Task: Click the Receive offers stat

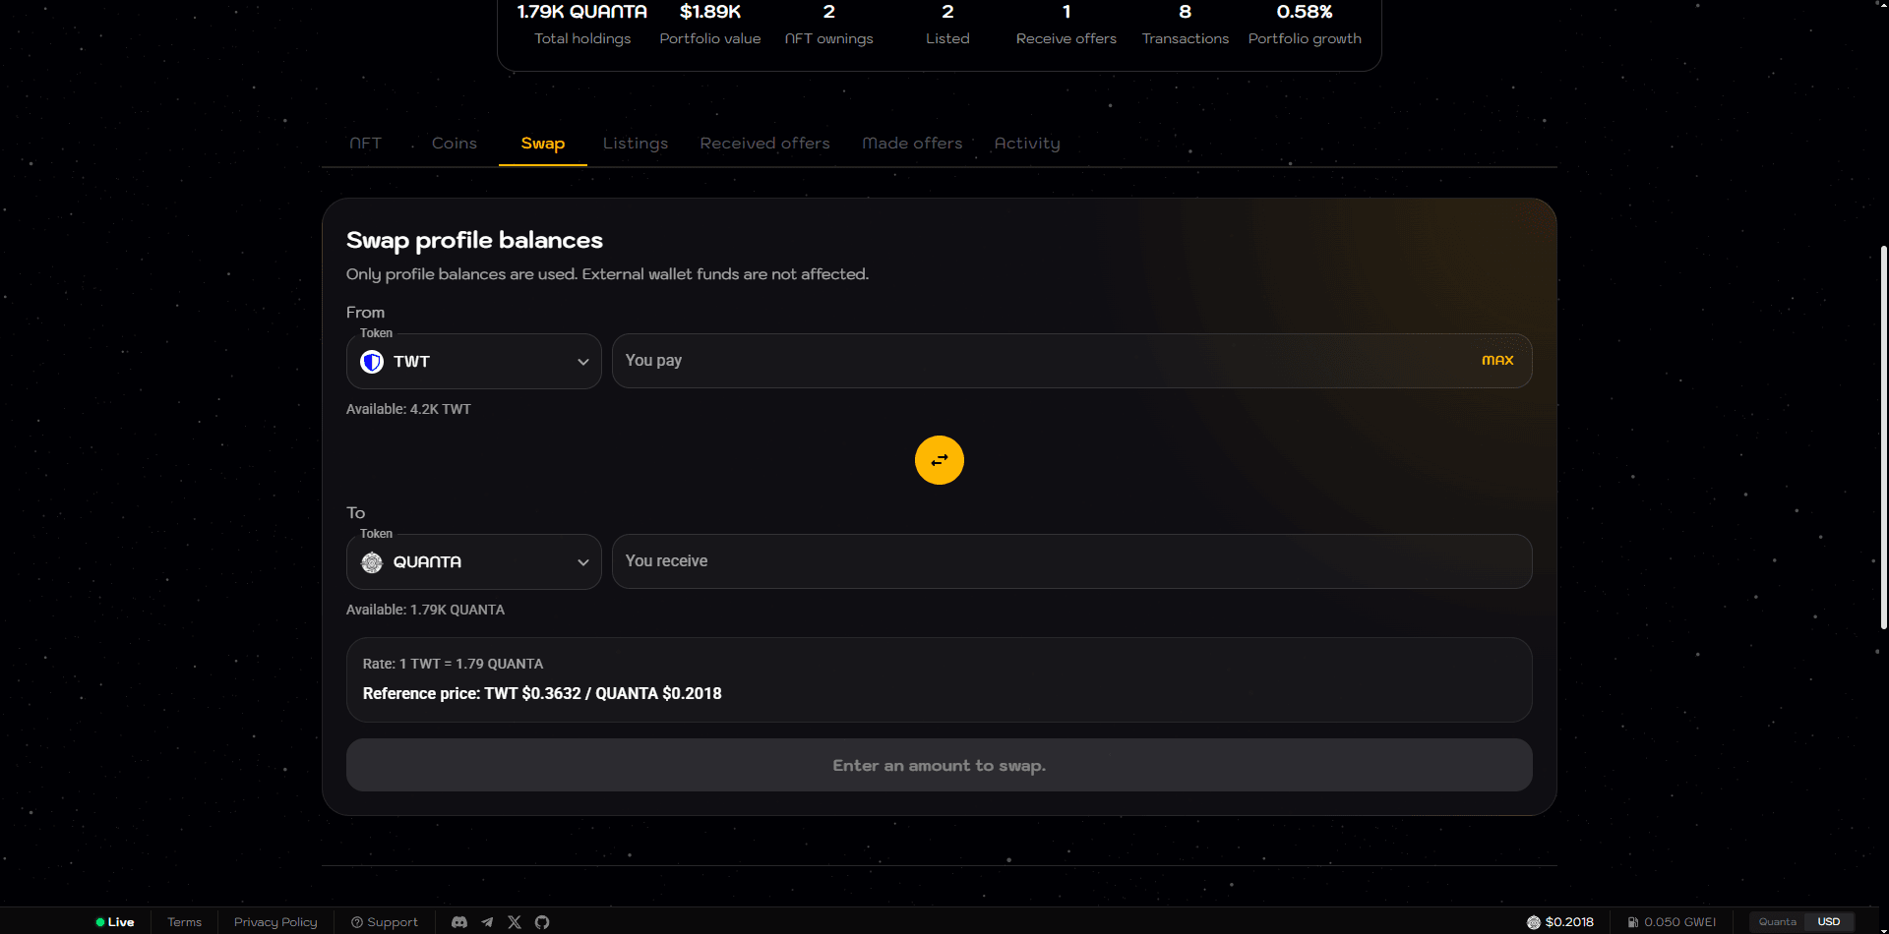Action: point(1066,25)
